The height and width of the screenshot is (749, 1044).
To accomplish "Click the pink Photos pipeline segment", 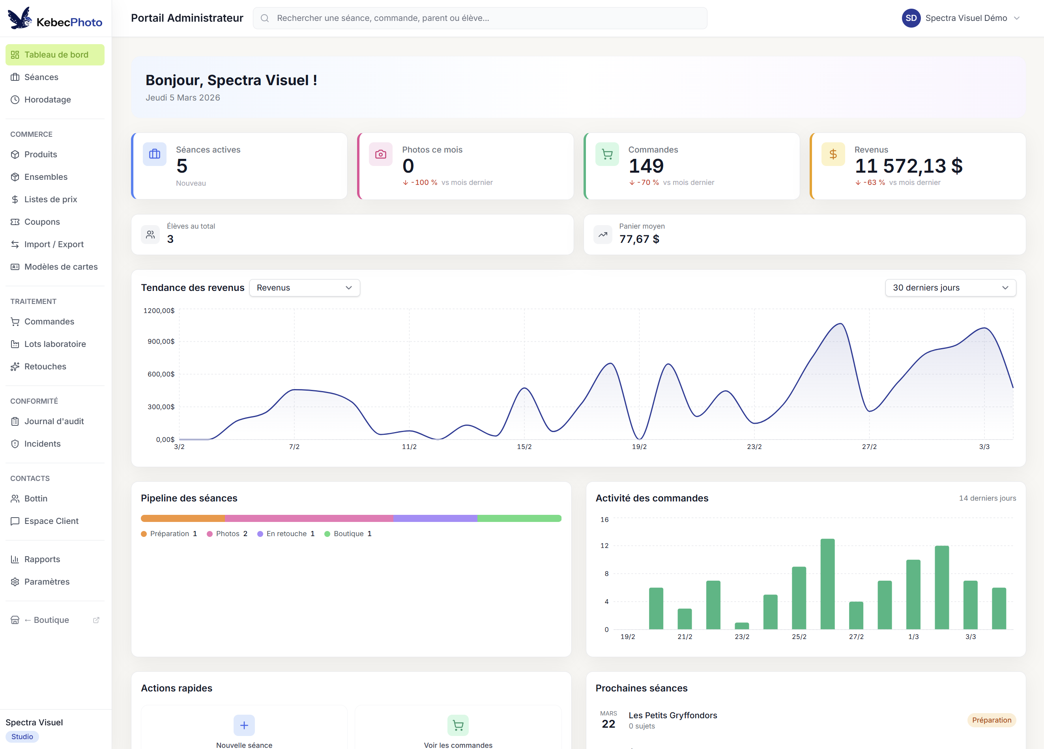I will 309,518.
